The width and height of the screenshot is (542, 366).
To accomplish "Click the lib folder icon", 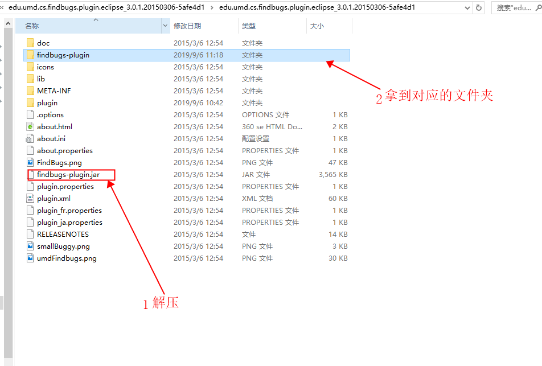I will click(30, 79).
